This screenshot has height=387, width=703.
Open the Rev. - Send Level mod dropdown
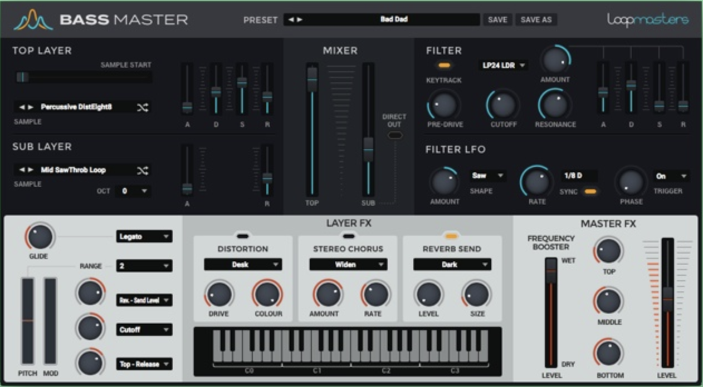[144, 301]
